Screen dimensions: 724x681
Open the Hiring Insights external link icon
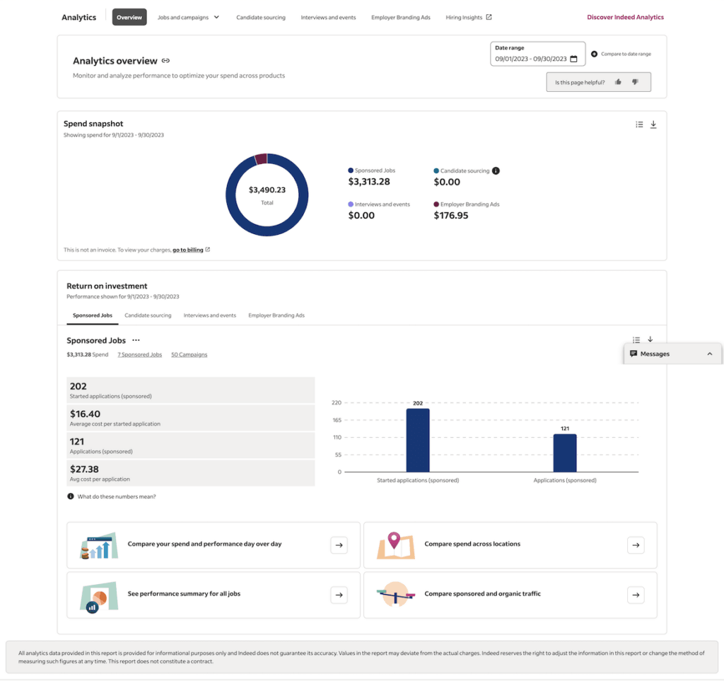(x=487, y=17)
